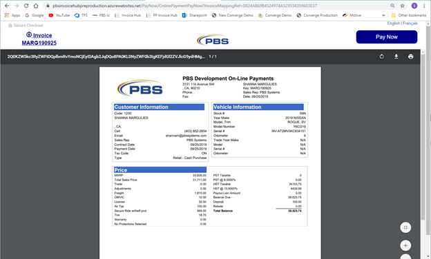
Task: Click the Pay Now button
Action: (x=387, y=37)
